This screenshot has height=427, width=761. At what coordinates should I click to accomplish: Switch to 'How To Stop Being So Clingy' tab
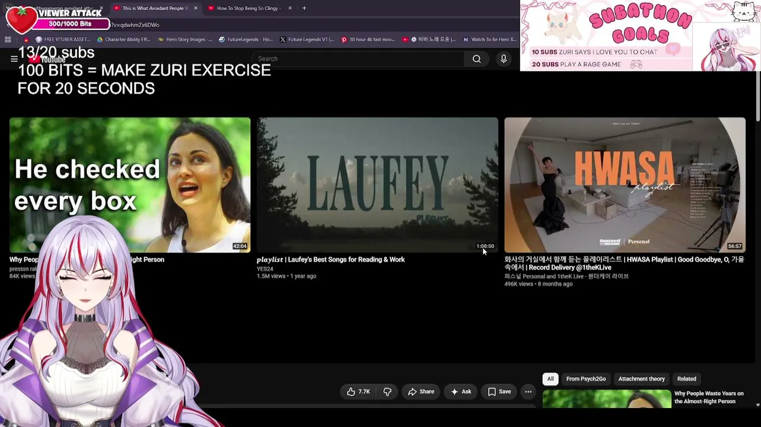tap(249, 8)
